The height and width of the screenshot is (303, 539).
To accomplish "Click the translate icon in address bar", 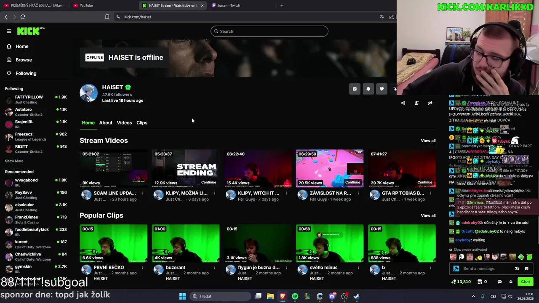I will point(382,17).
